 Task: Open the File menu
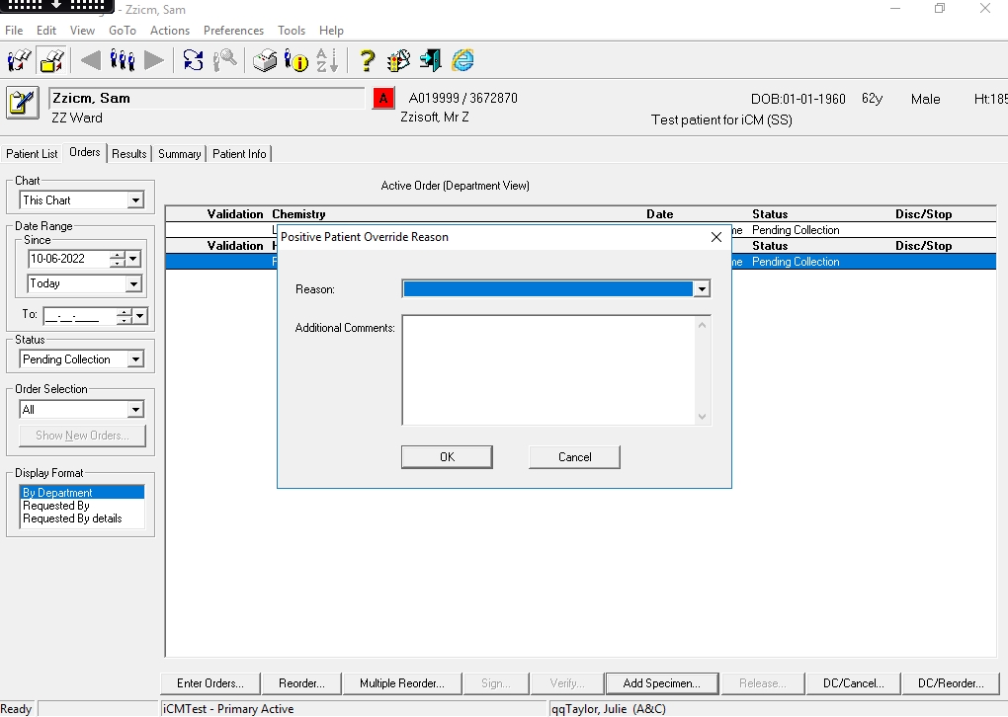coord(14,31)
